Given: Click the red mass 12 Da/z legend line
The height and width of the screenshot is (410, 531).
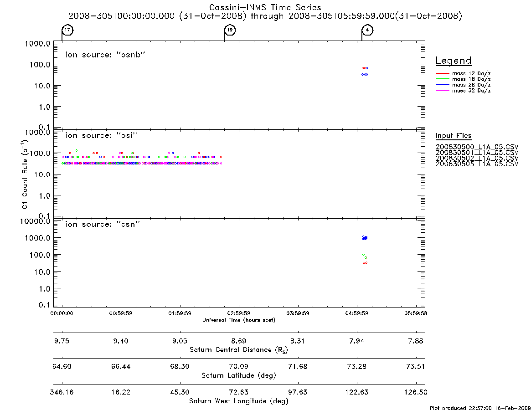Looking at the screenshot, I should (442, 73).
